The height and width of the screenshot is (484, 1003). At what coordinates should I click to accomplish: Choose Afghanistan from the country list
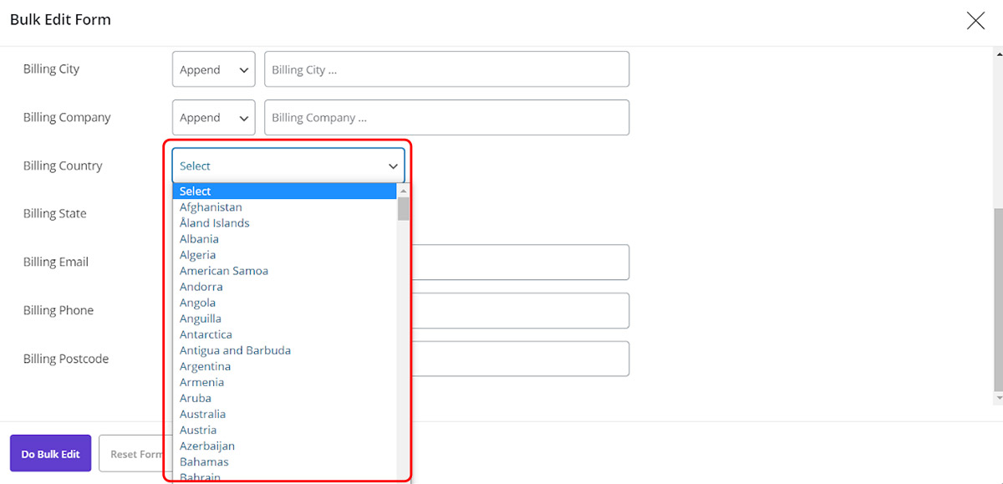pyautogui.click(x=211, y=207)
